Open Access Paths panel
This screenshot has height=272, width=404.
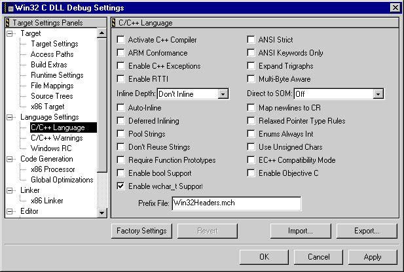tap(52, 54)
